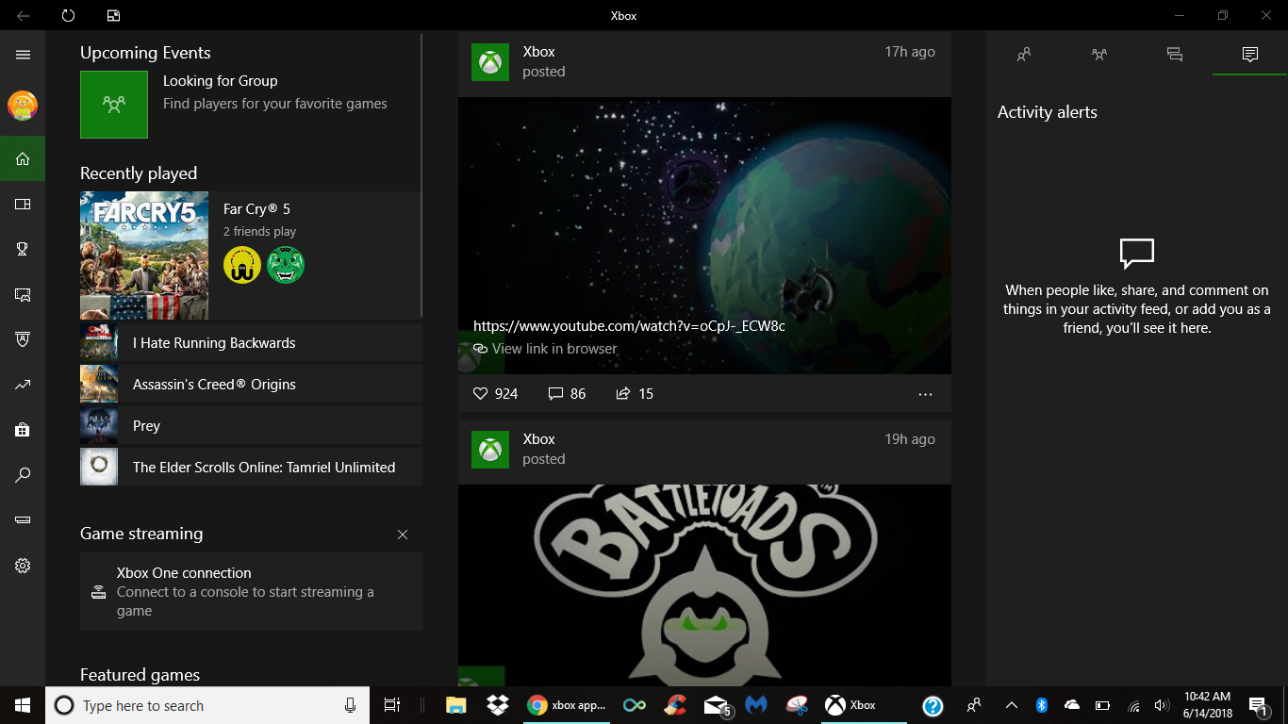This screenshot has width=1288, height=724.
Task: Open Trending arrow icon in the sidebar
Action: [23, 385]
